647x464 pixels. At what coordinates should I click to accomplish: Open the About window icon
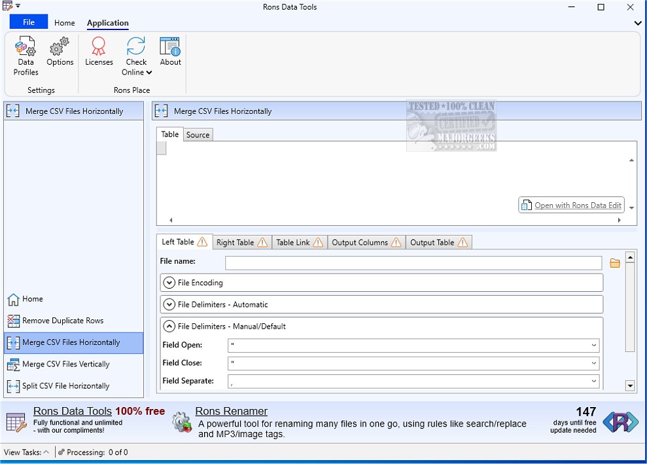tap(170, 46)
